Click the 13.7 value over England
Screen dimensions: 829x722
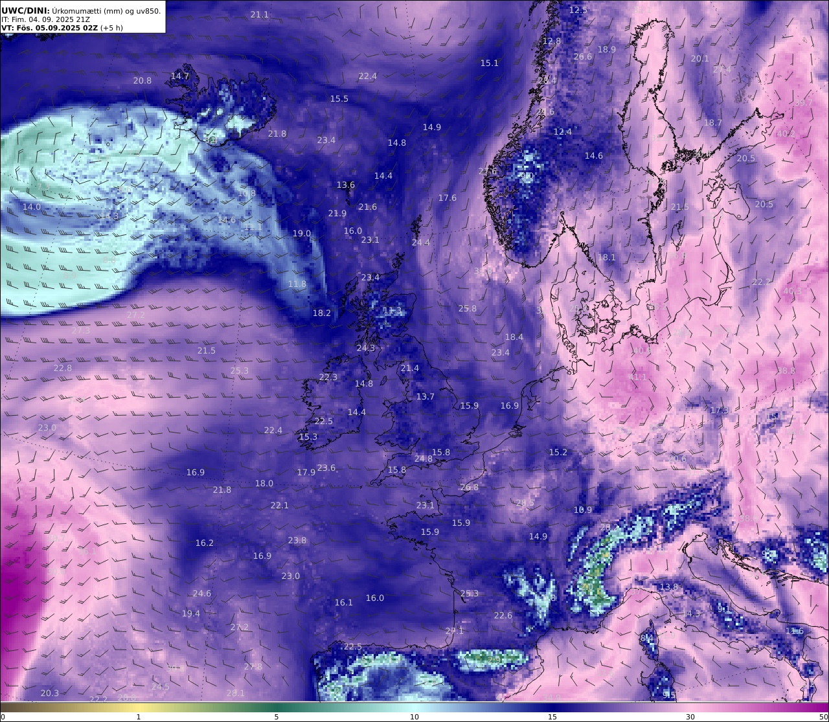pos(426,396)
